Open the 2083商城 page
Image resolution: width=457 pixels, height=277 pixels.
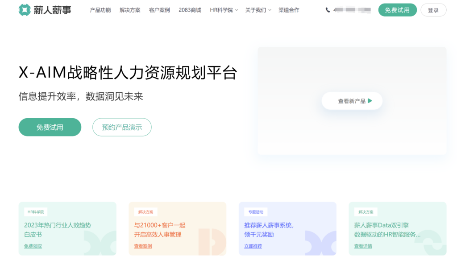click(189, 9)
